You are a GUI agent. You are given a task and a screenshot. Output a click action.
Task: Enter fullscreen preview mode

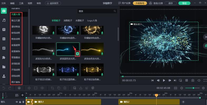pyautogui.click(x=205, y=80)
